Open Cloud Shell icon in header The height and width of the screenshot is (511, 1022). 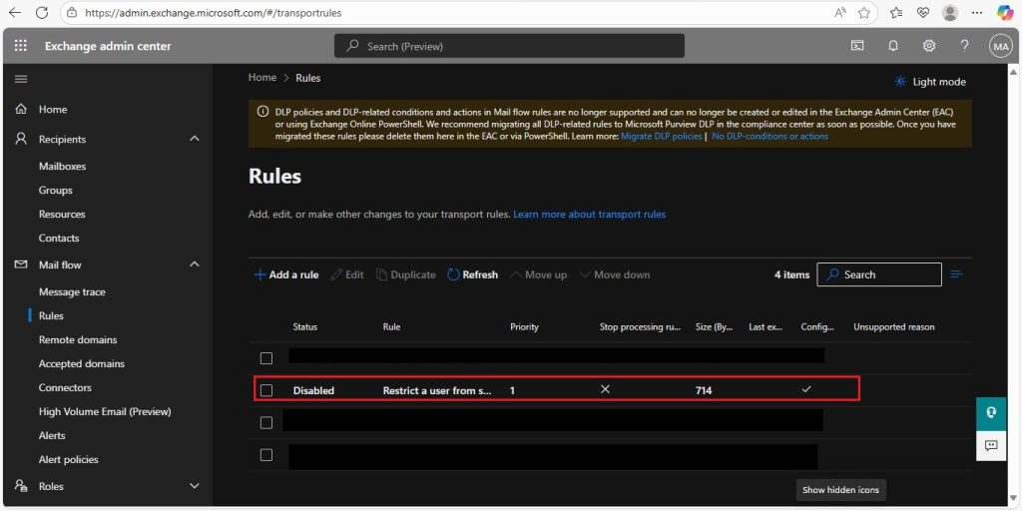point(857,46)
